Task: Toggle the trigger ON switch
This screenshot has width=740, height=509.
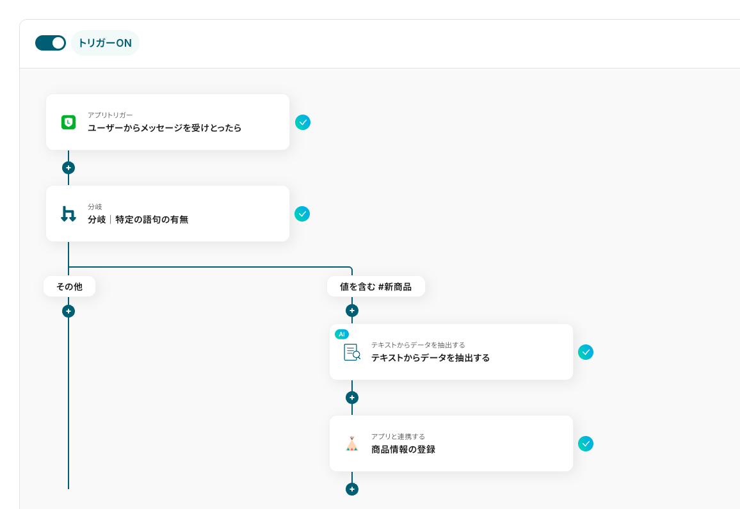Action: [51, 43]
